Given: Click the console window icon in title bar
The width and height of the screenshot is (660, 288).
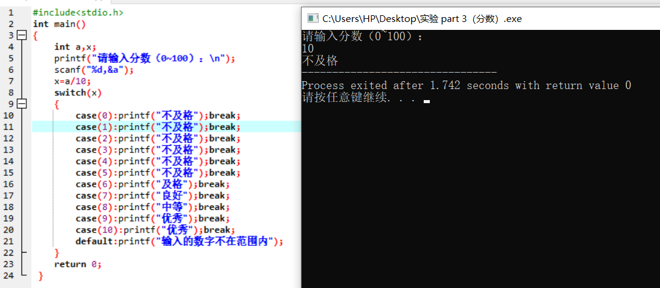Looking at the screenshot, I should (x=313, y=18).
